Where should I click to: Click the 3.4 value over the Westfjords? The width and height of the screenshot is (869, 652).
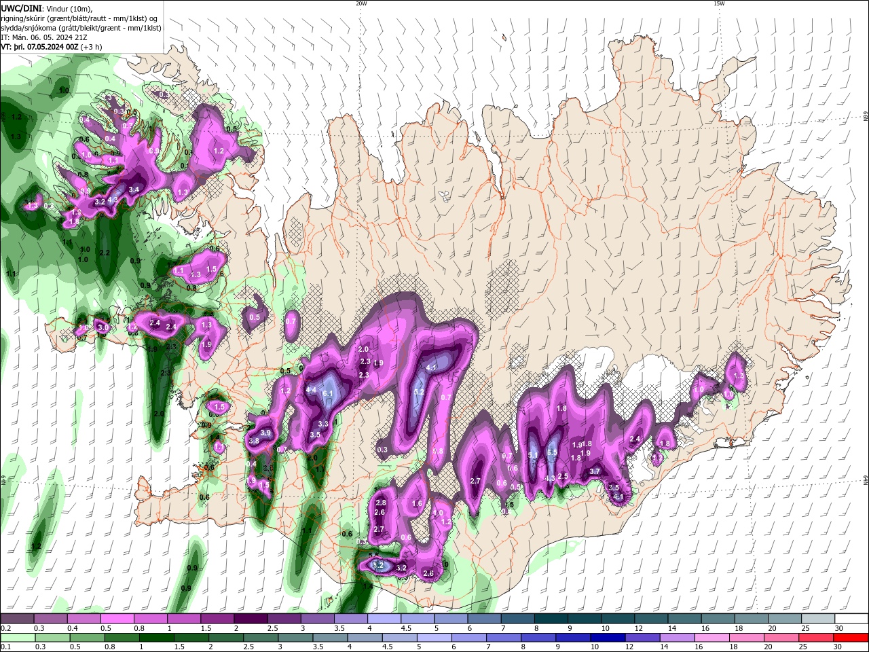[134, 189]
